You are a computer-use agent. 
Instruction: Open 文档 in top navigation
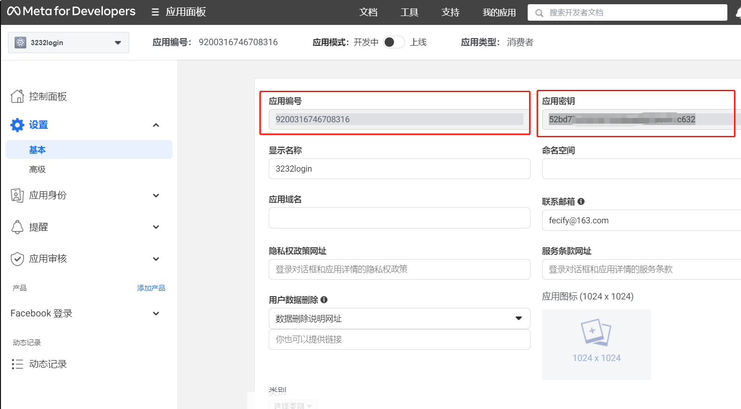coord(368,12)
